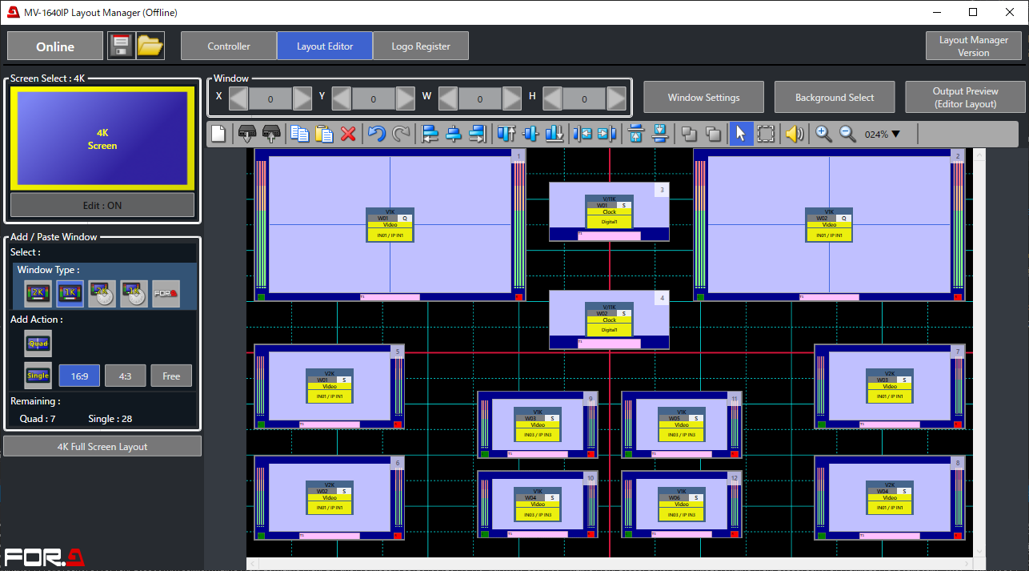Select the 4:3 aspect ratio option
The width and height of the screenshot is (1029, 571).
coord(126,376)
